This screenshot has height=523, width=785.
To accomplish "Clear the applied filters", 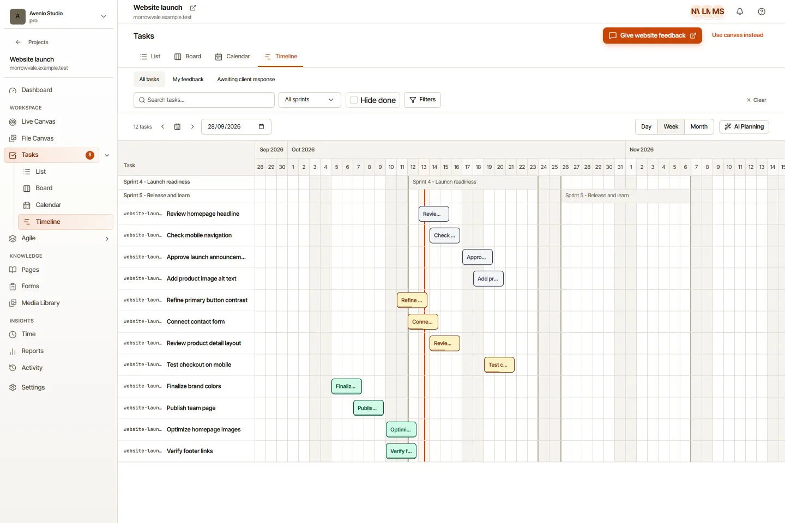I will (756, 100).
